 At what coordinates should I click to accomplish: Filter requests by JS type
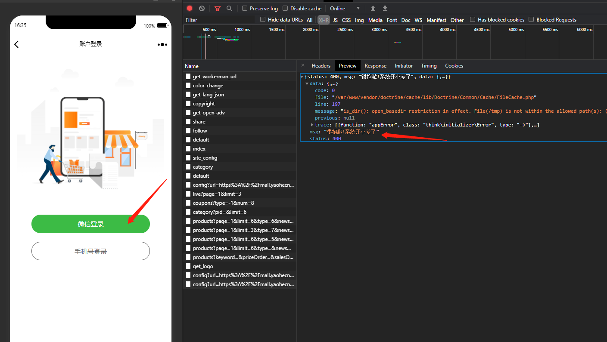pos(335,20)
